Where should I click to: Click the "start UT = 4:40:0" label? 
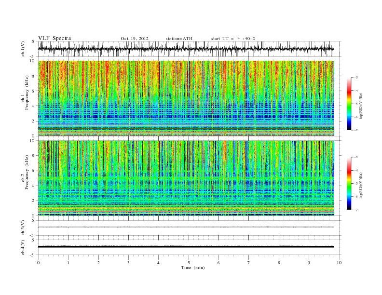233,39
